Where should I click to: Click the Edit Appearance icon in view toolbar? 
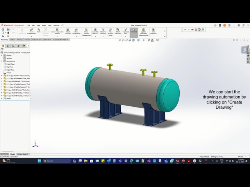149,41
